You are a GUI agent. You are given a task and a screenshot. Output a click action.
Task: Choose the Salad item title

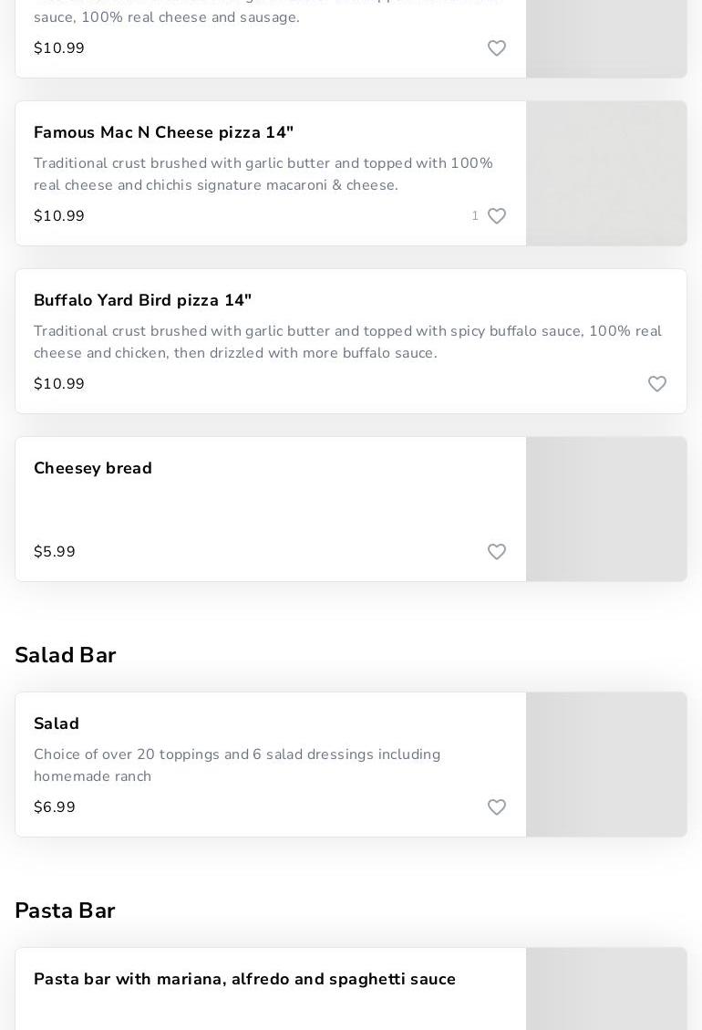click(x=57, y=723)
